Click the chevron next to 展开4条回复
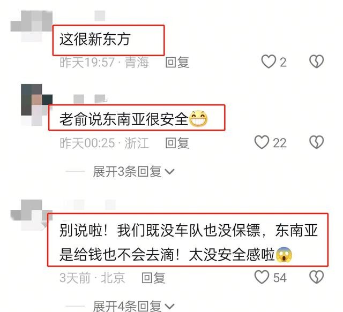Image resolution: width=343 pixels, height=312 pixels. coord(169,306)
